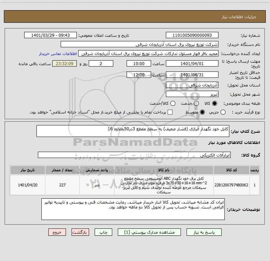The width and height of the screenshot is (270, 261).
Task: Click the کد کالا column header
Action: click(x=231, y=170)
